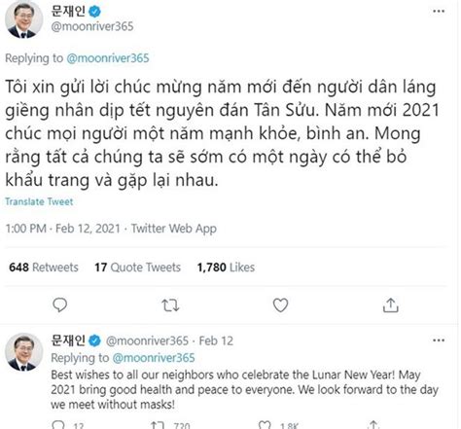View the 648 Retweets list
Viewport: 461px width, 429px height.
(44, 268)
